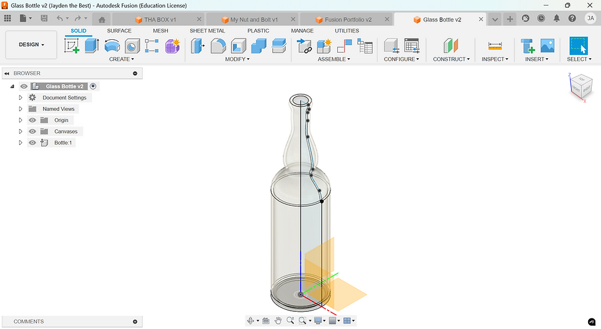Select the New Component tool
Viewport: 601px width, 329px height.
(x=324, y=46)
